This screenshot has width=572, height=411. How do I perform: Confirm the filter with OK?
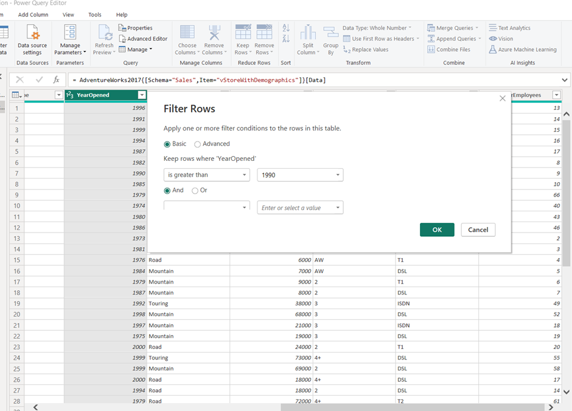[436, 229]
